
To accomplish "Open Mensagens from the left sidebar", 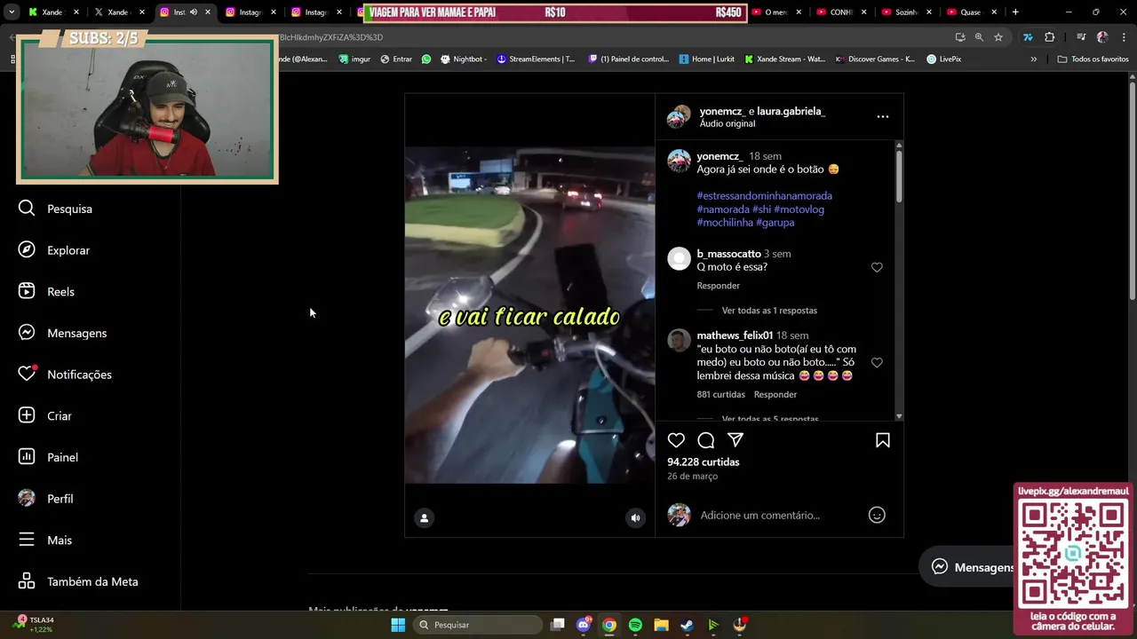I will point(62,333).
